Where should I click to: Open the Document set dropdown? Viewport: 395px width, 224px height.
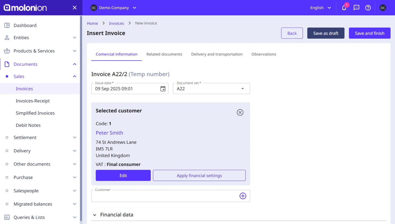(242, 88)
